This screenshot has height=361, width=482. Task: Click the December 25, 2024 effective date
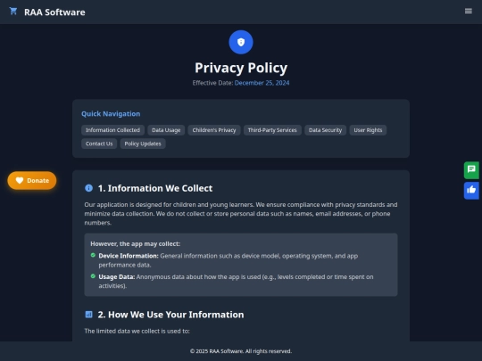[x=262, y=83]
